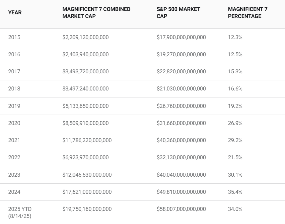Click the 19.2% percentage value

point(235,106)
